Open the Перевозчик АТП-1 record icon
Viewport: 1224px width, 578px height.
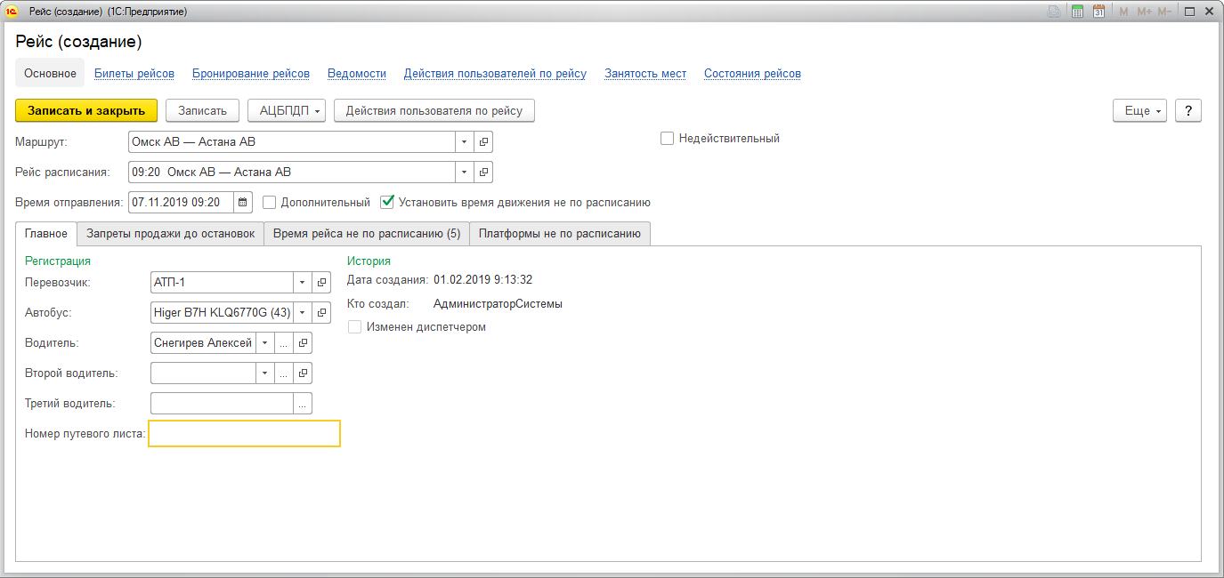320,283
